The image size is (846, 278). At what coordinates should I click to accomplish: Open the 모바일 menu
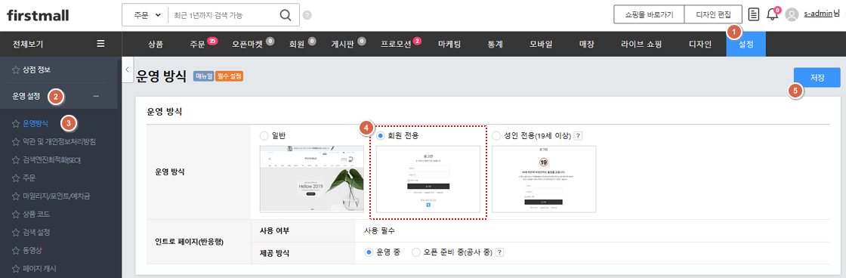540,45
